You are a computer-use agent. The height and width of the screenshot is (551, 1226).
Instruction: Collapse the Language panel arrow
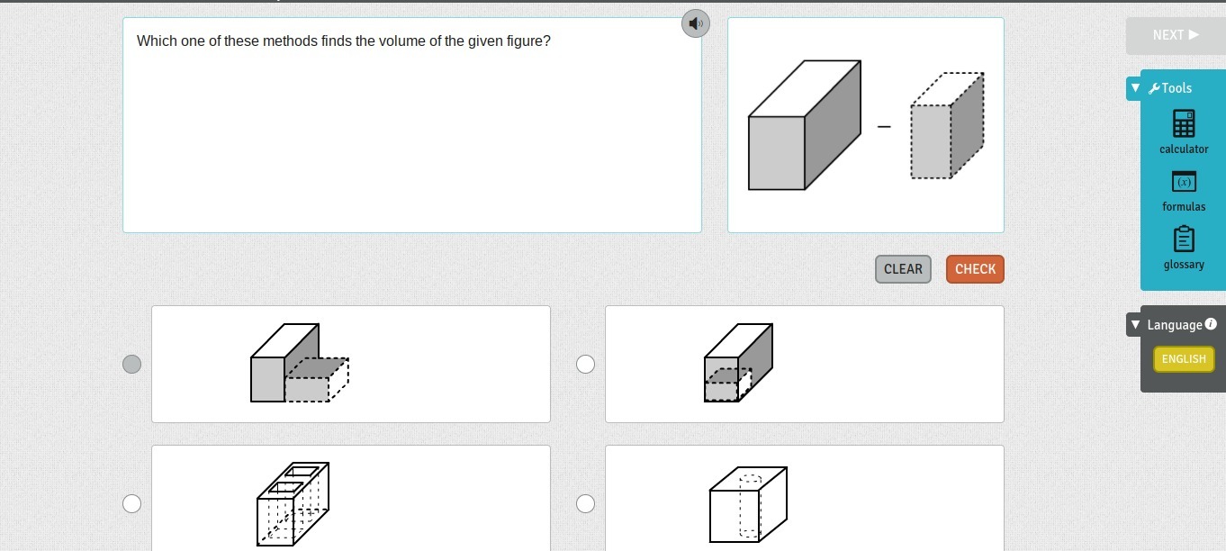[1135, 324]
